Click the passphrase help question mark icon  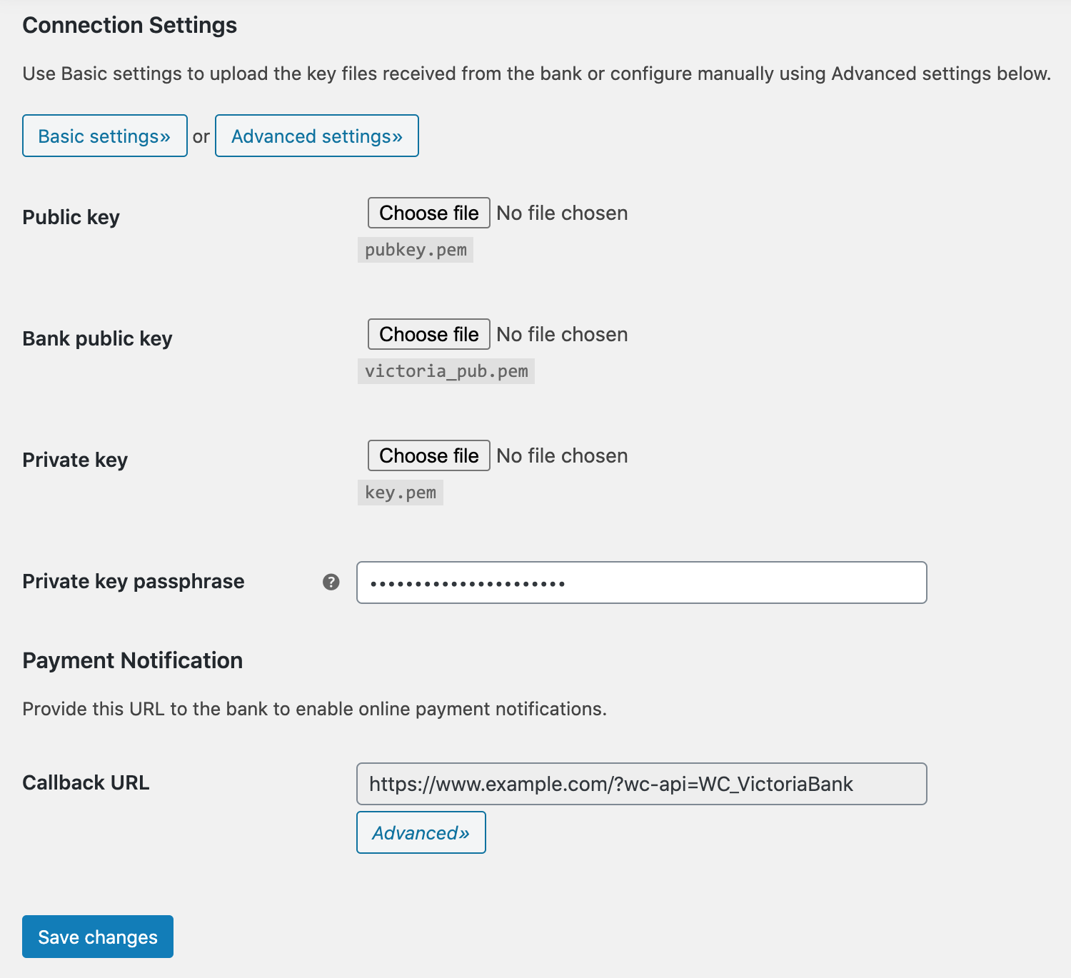click(331, 582)
